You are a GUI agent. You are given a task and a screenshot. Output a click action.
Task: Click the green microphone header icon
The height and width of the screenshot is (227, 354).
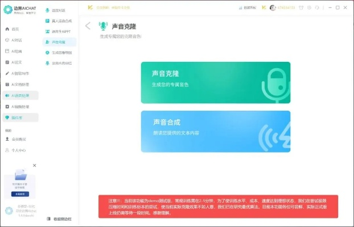(103, 26)
